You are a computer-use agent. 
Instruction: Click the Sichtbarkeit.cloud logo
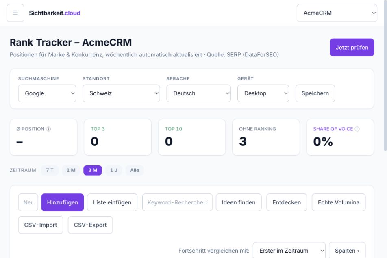tap(55, 13)
